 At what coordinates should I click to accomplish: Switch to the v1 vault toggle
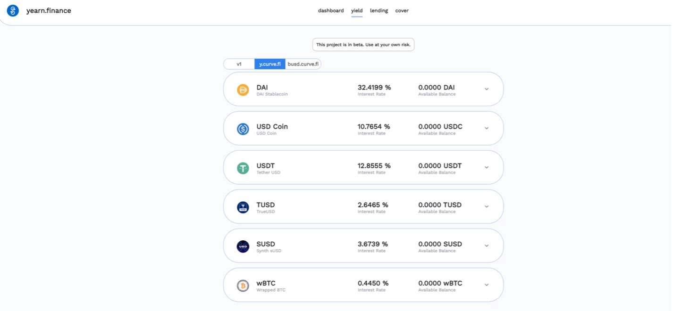click(x=239, y=64)
